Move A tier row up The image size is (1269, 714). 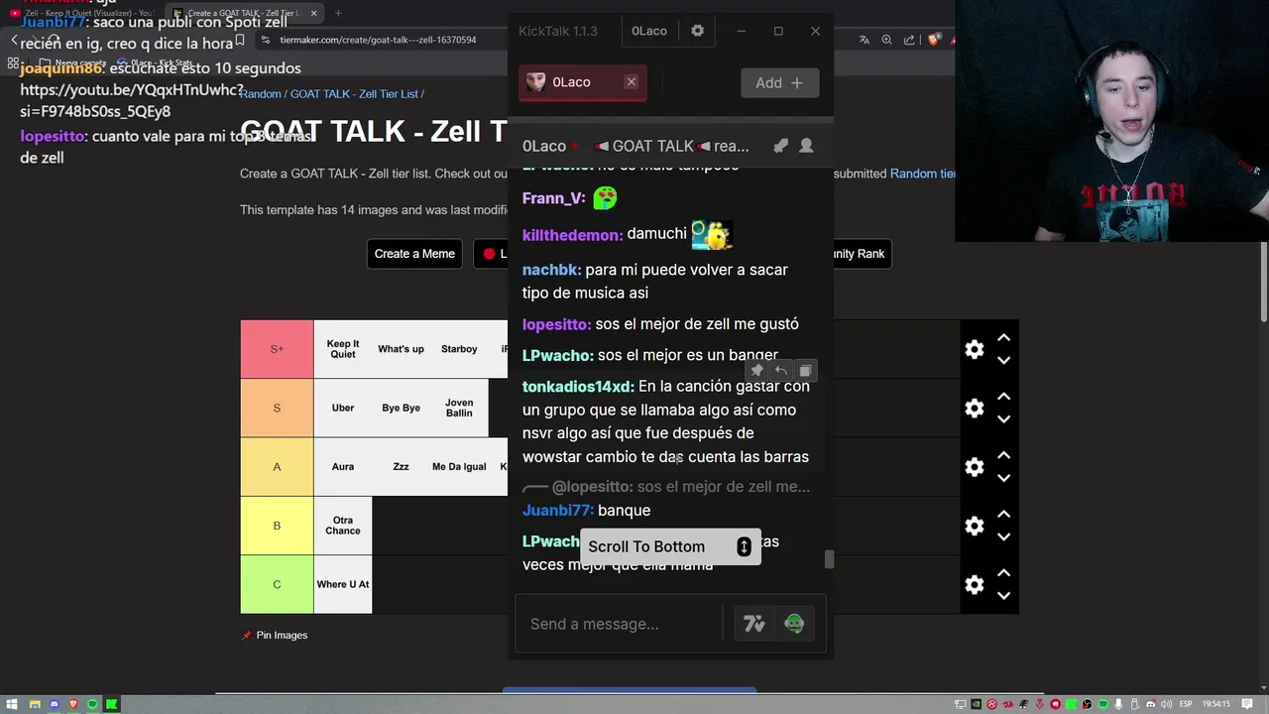tap(1003, 455)
